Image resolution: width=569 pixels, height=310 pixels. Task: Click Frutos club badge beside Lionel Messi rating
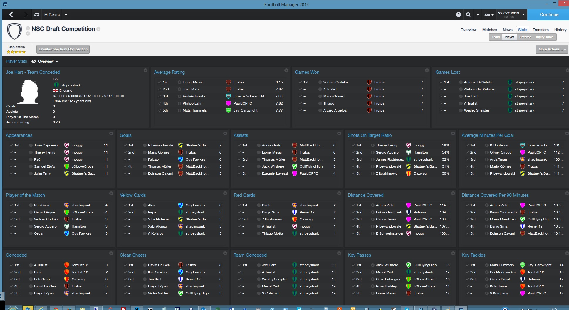pyautogui.click(x=228, y=82)
